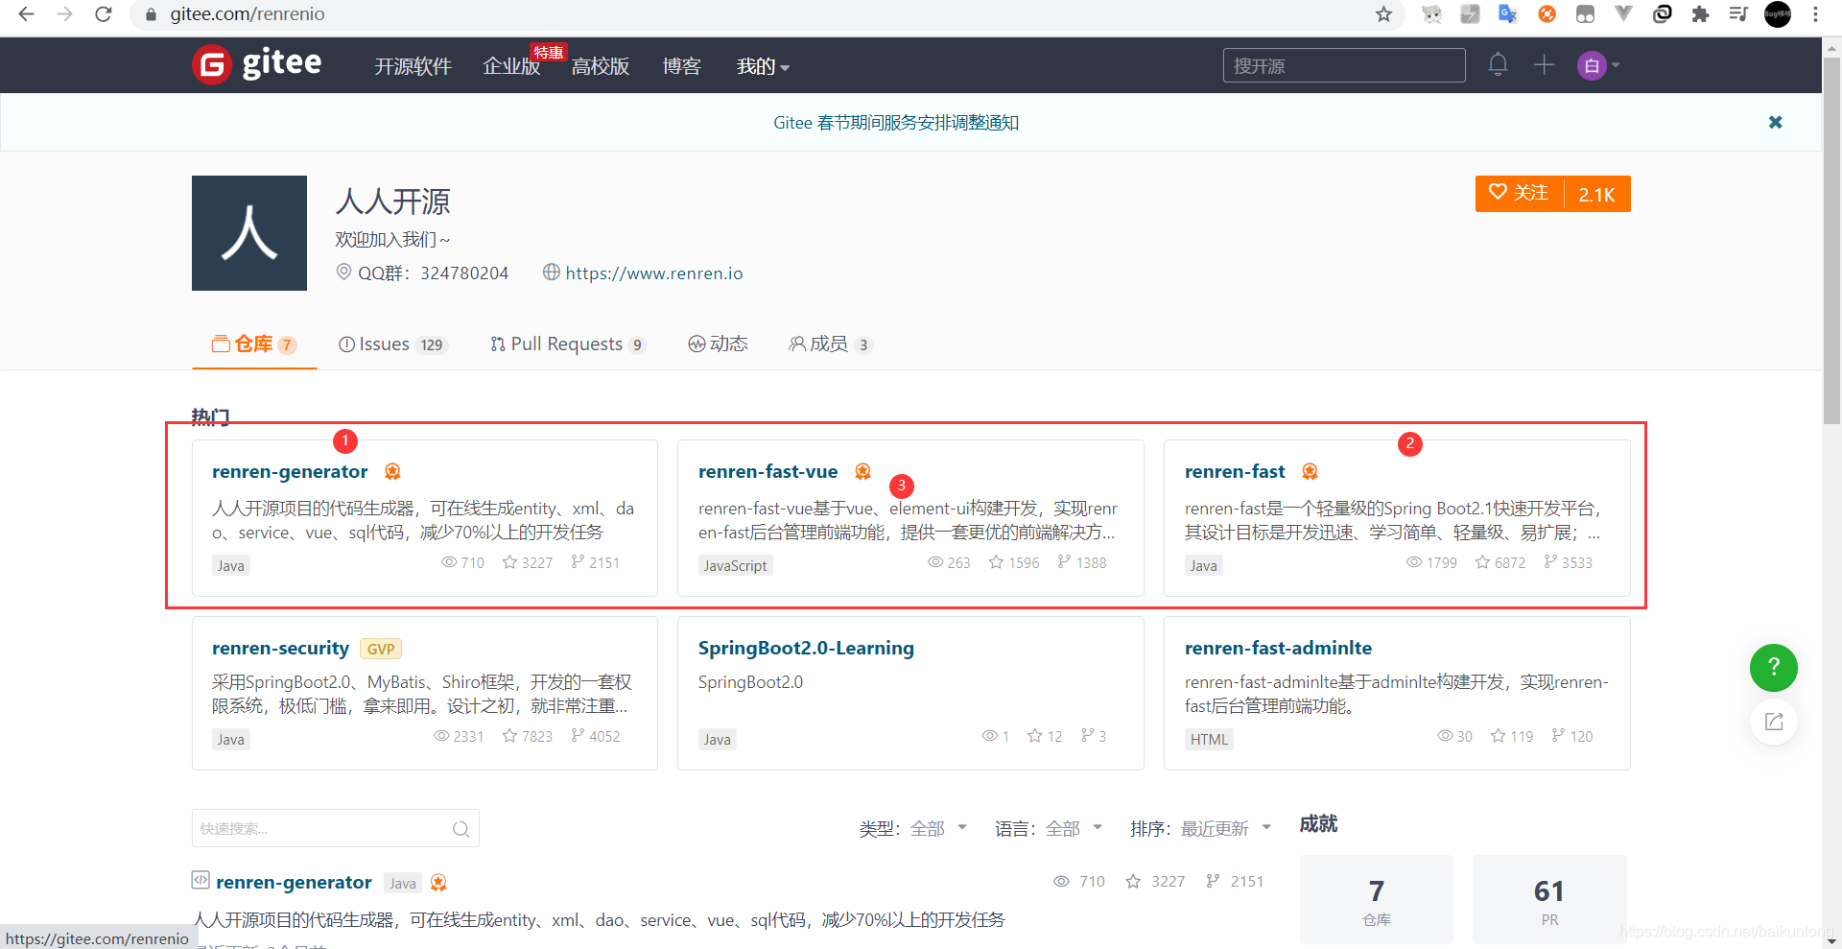
Task: Click the Google Translate extension icon
Action: pos(1508,14)
